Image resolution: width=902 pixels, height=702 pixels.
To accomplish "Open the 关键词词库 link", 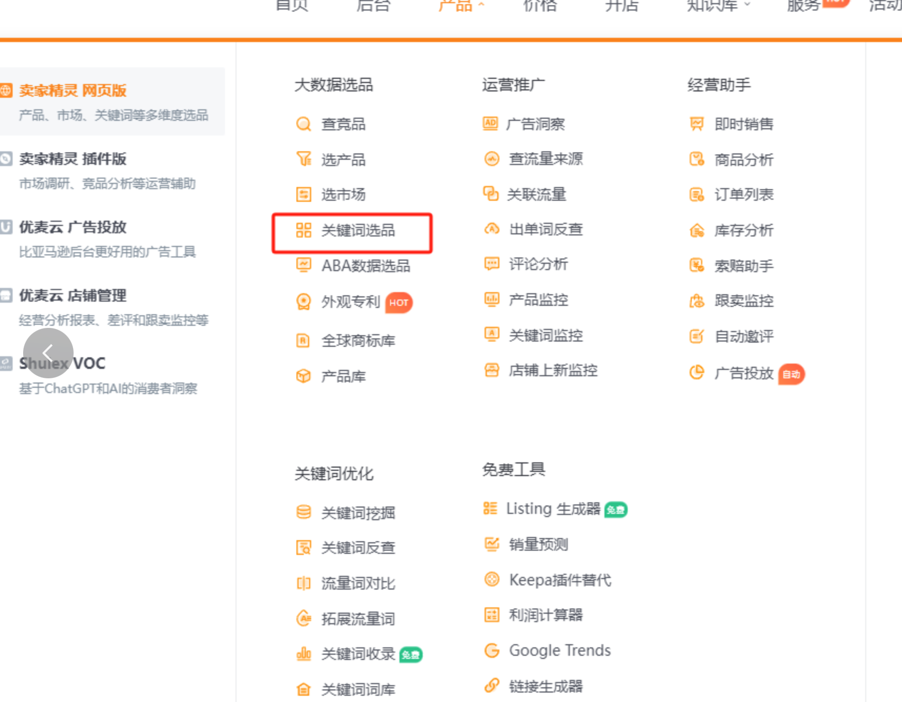I will pos(358,689).
